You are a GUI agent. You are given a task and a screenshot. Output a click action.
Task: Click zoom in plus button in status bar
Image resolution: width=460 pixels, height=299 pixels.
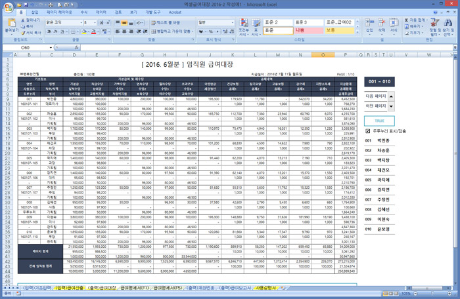pyautogui.click(x=449, y=293)
